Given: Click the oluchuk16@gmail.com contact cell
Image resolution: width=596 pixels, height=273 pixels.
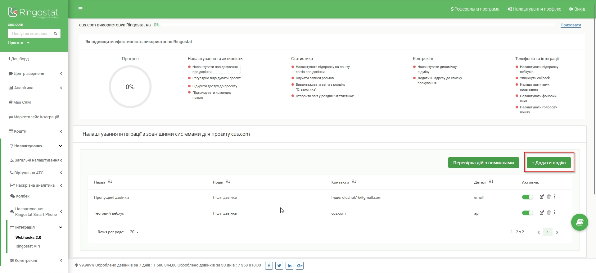Looking at the screenshot, I should pyautogui.click(x=356, y=197).
